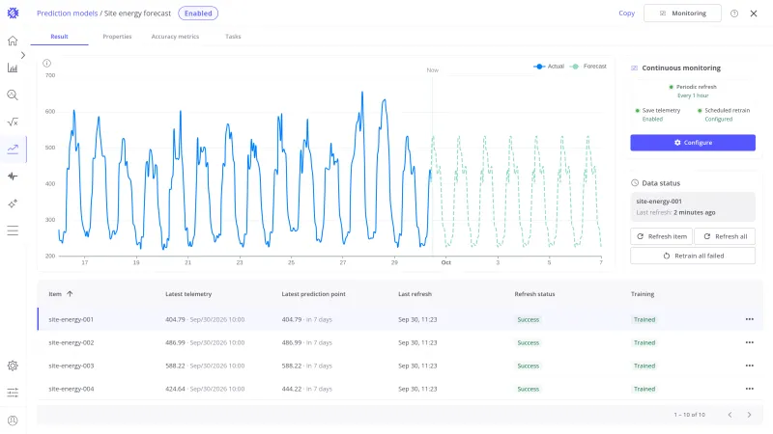The height and width of the screenshot is (434, 773).
Task: Click the Training column header
Action: 643,294
